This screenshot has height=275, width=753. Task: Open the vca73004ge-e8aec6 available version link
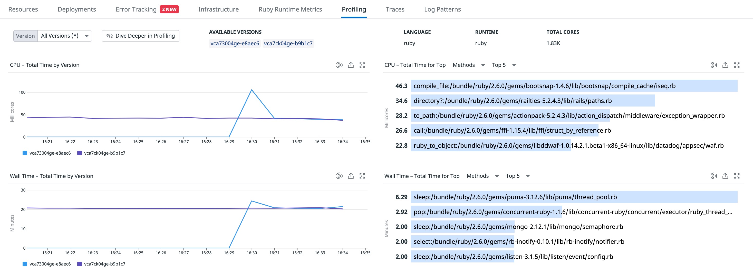pos(235,44)
